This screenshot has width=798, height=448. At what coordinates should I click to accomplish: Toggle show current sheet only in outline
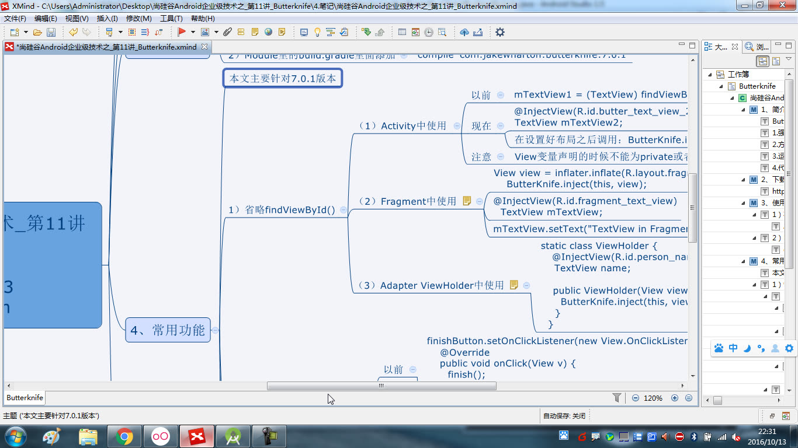point(776,61)
